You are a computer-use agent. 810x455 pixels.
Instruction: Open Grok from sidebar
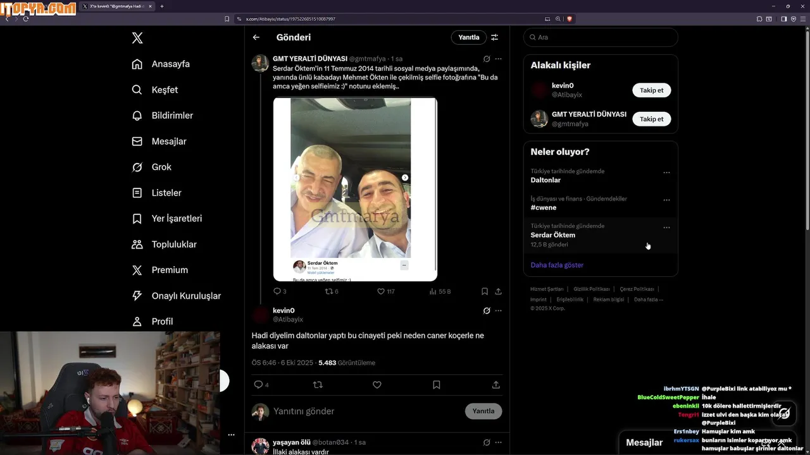[x=151, y=167]
